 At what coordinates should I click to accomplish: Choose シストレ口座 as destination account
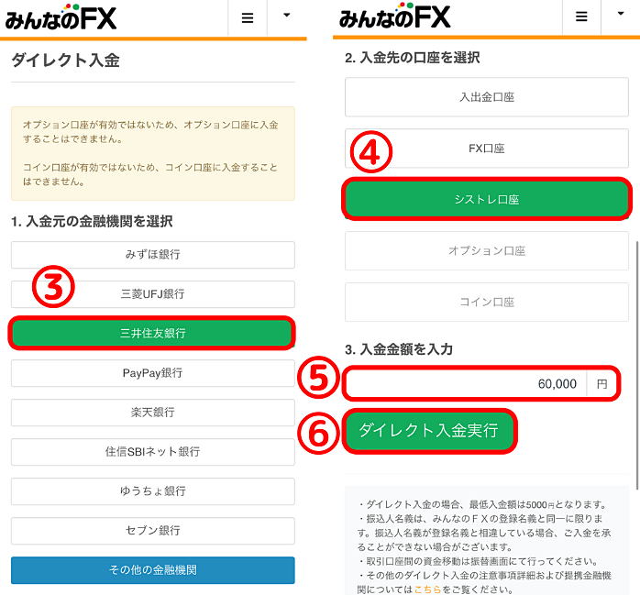(x=487, y=200)
